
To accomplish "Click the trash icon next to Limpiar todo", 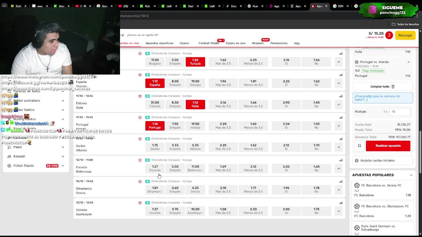I will tap(393, 87).
